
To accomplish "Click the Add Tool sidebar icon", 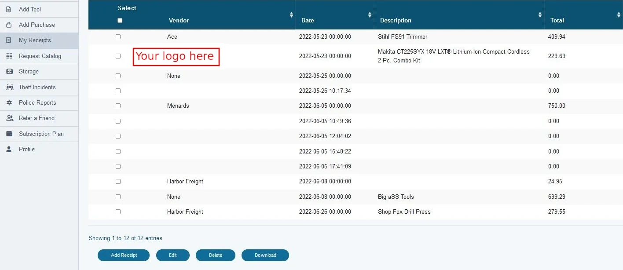I will point(9,9).
